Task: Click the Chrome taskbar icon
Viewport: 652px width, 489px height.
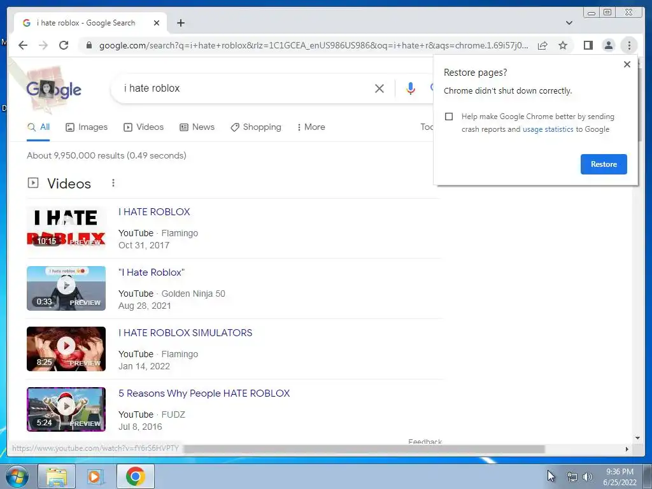Action: coord(136,476)
